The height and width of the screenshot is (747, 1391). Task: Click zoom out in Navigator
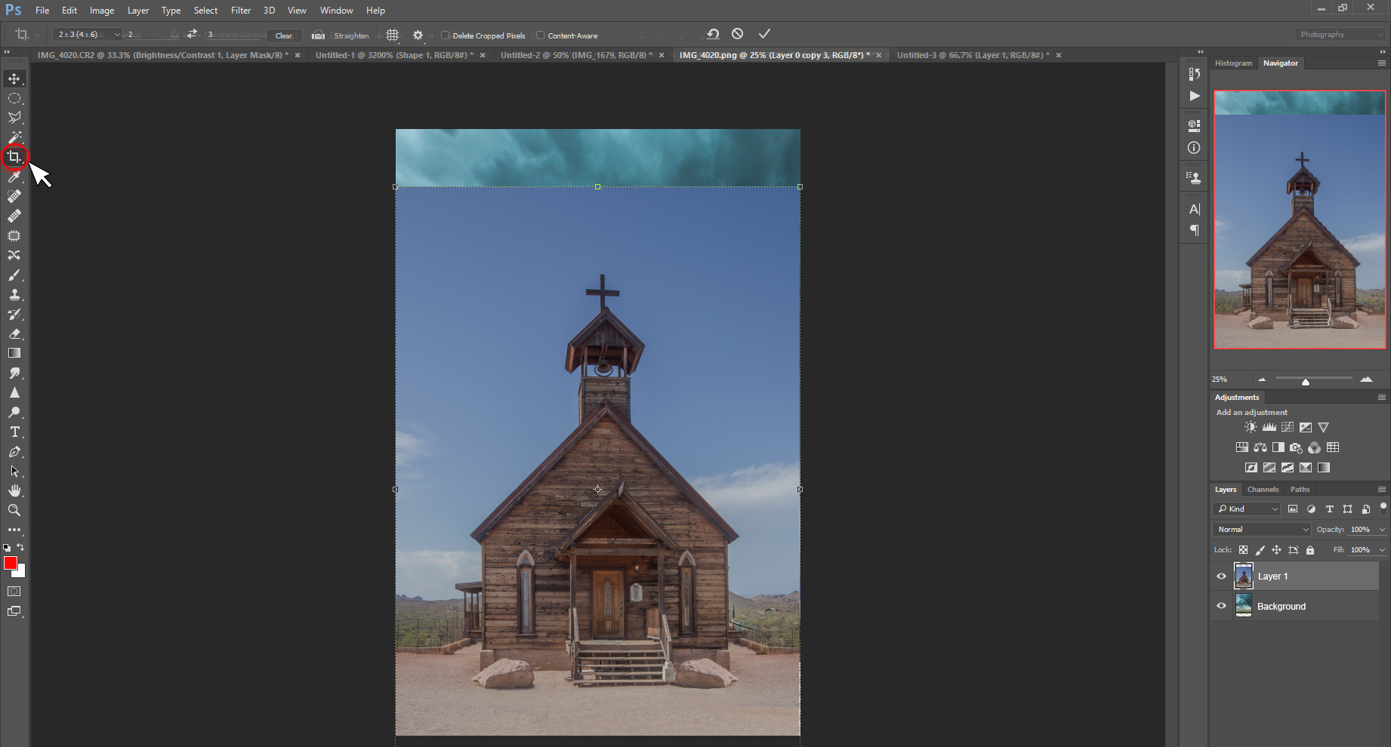[x=1262, y=380]
